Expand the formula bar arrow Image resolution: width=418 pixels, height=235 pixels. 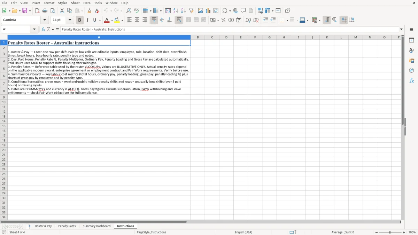(401, 29)
